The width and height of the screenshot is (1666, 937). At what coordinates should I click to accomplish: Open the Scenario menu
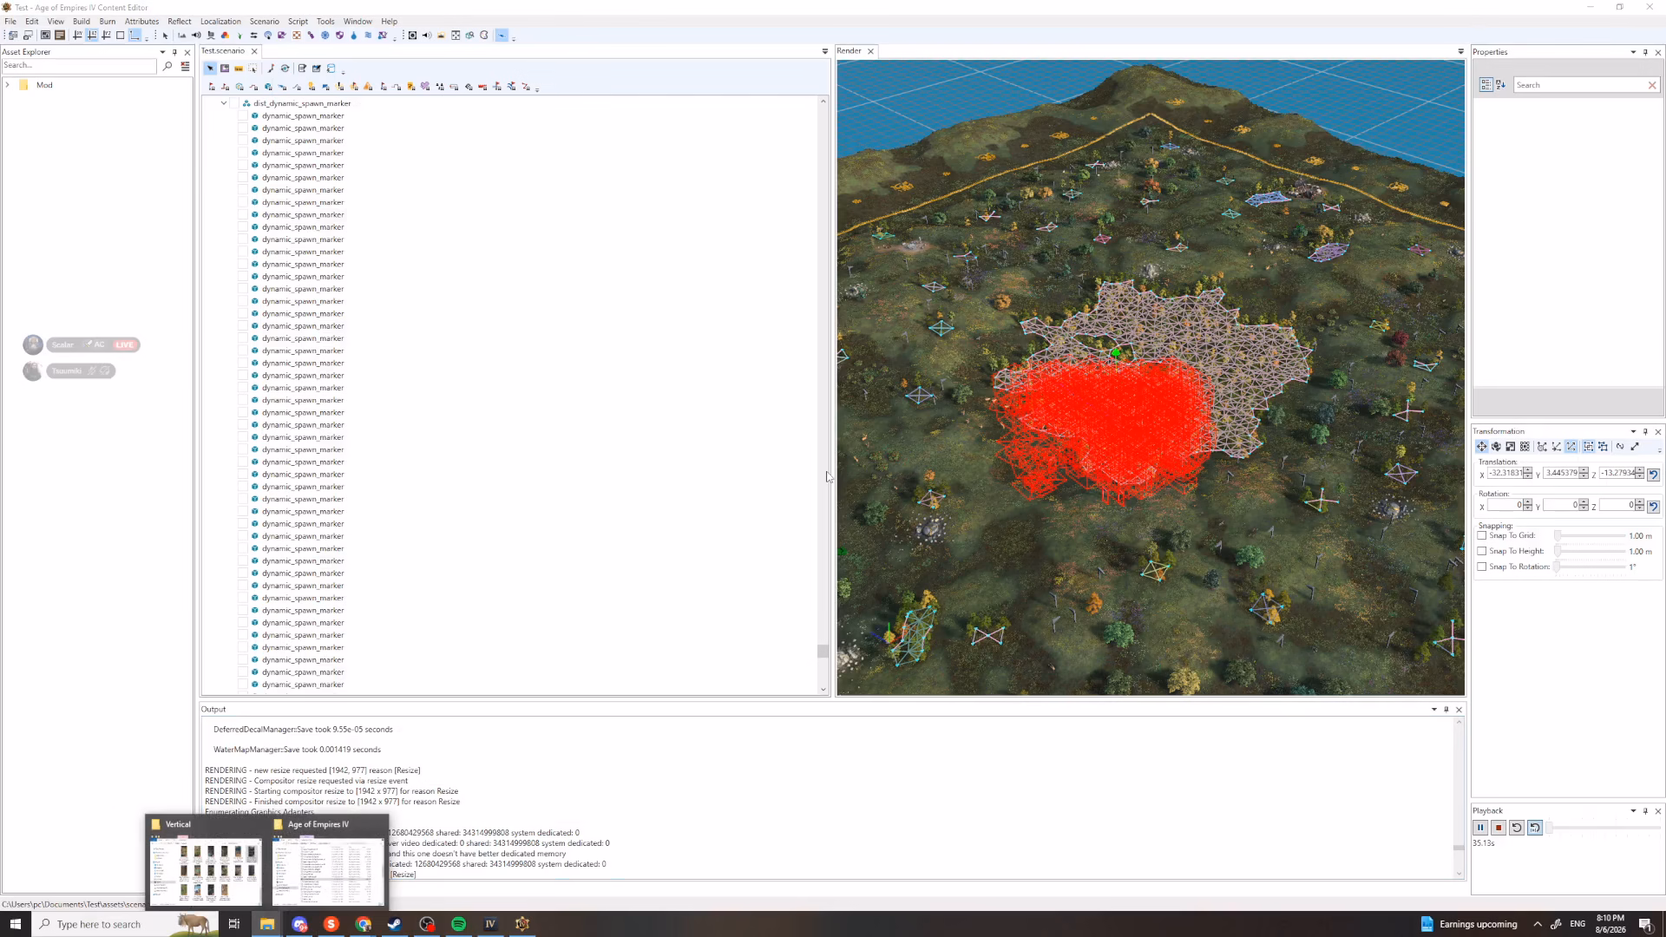click(x=265, y=22)
